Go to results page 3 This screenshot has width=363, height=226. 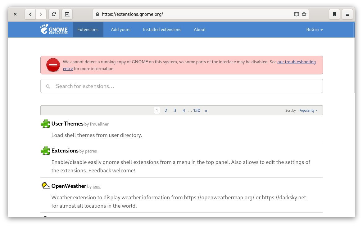click(175, 110)
